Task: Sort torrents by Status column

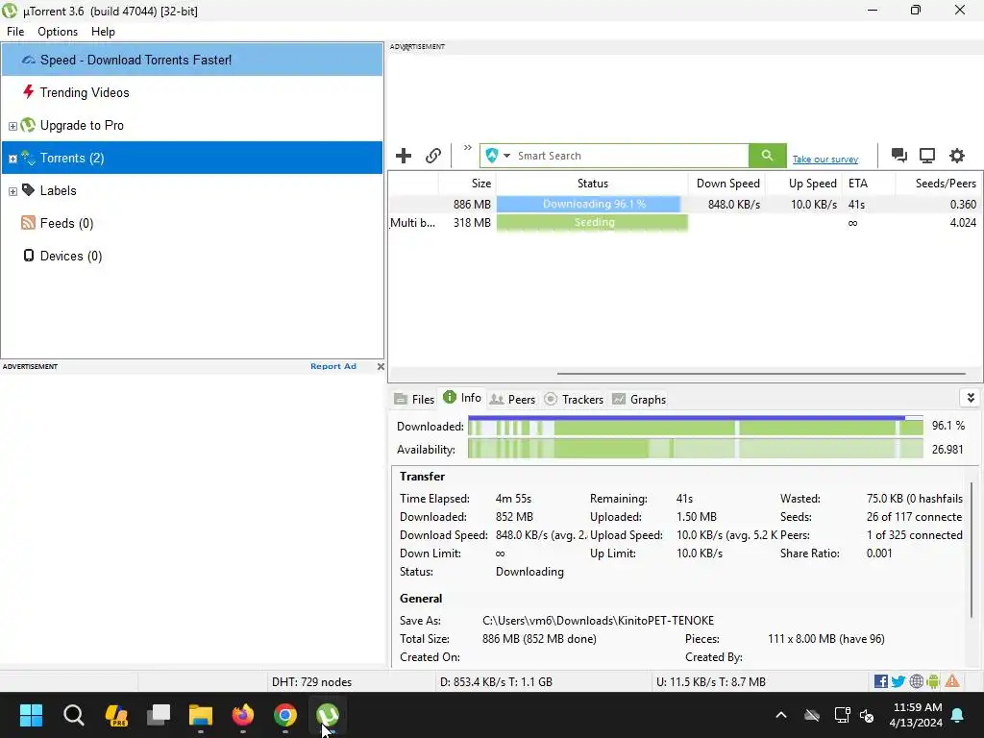Action: [592, 184]
